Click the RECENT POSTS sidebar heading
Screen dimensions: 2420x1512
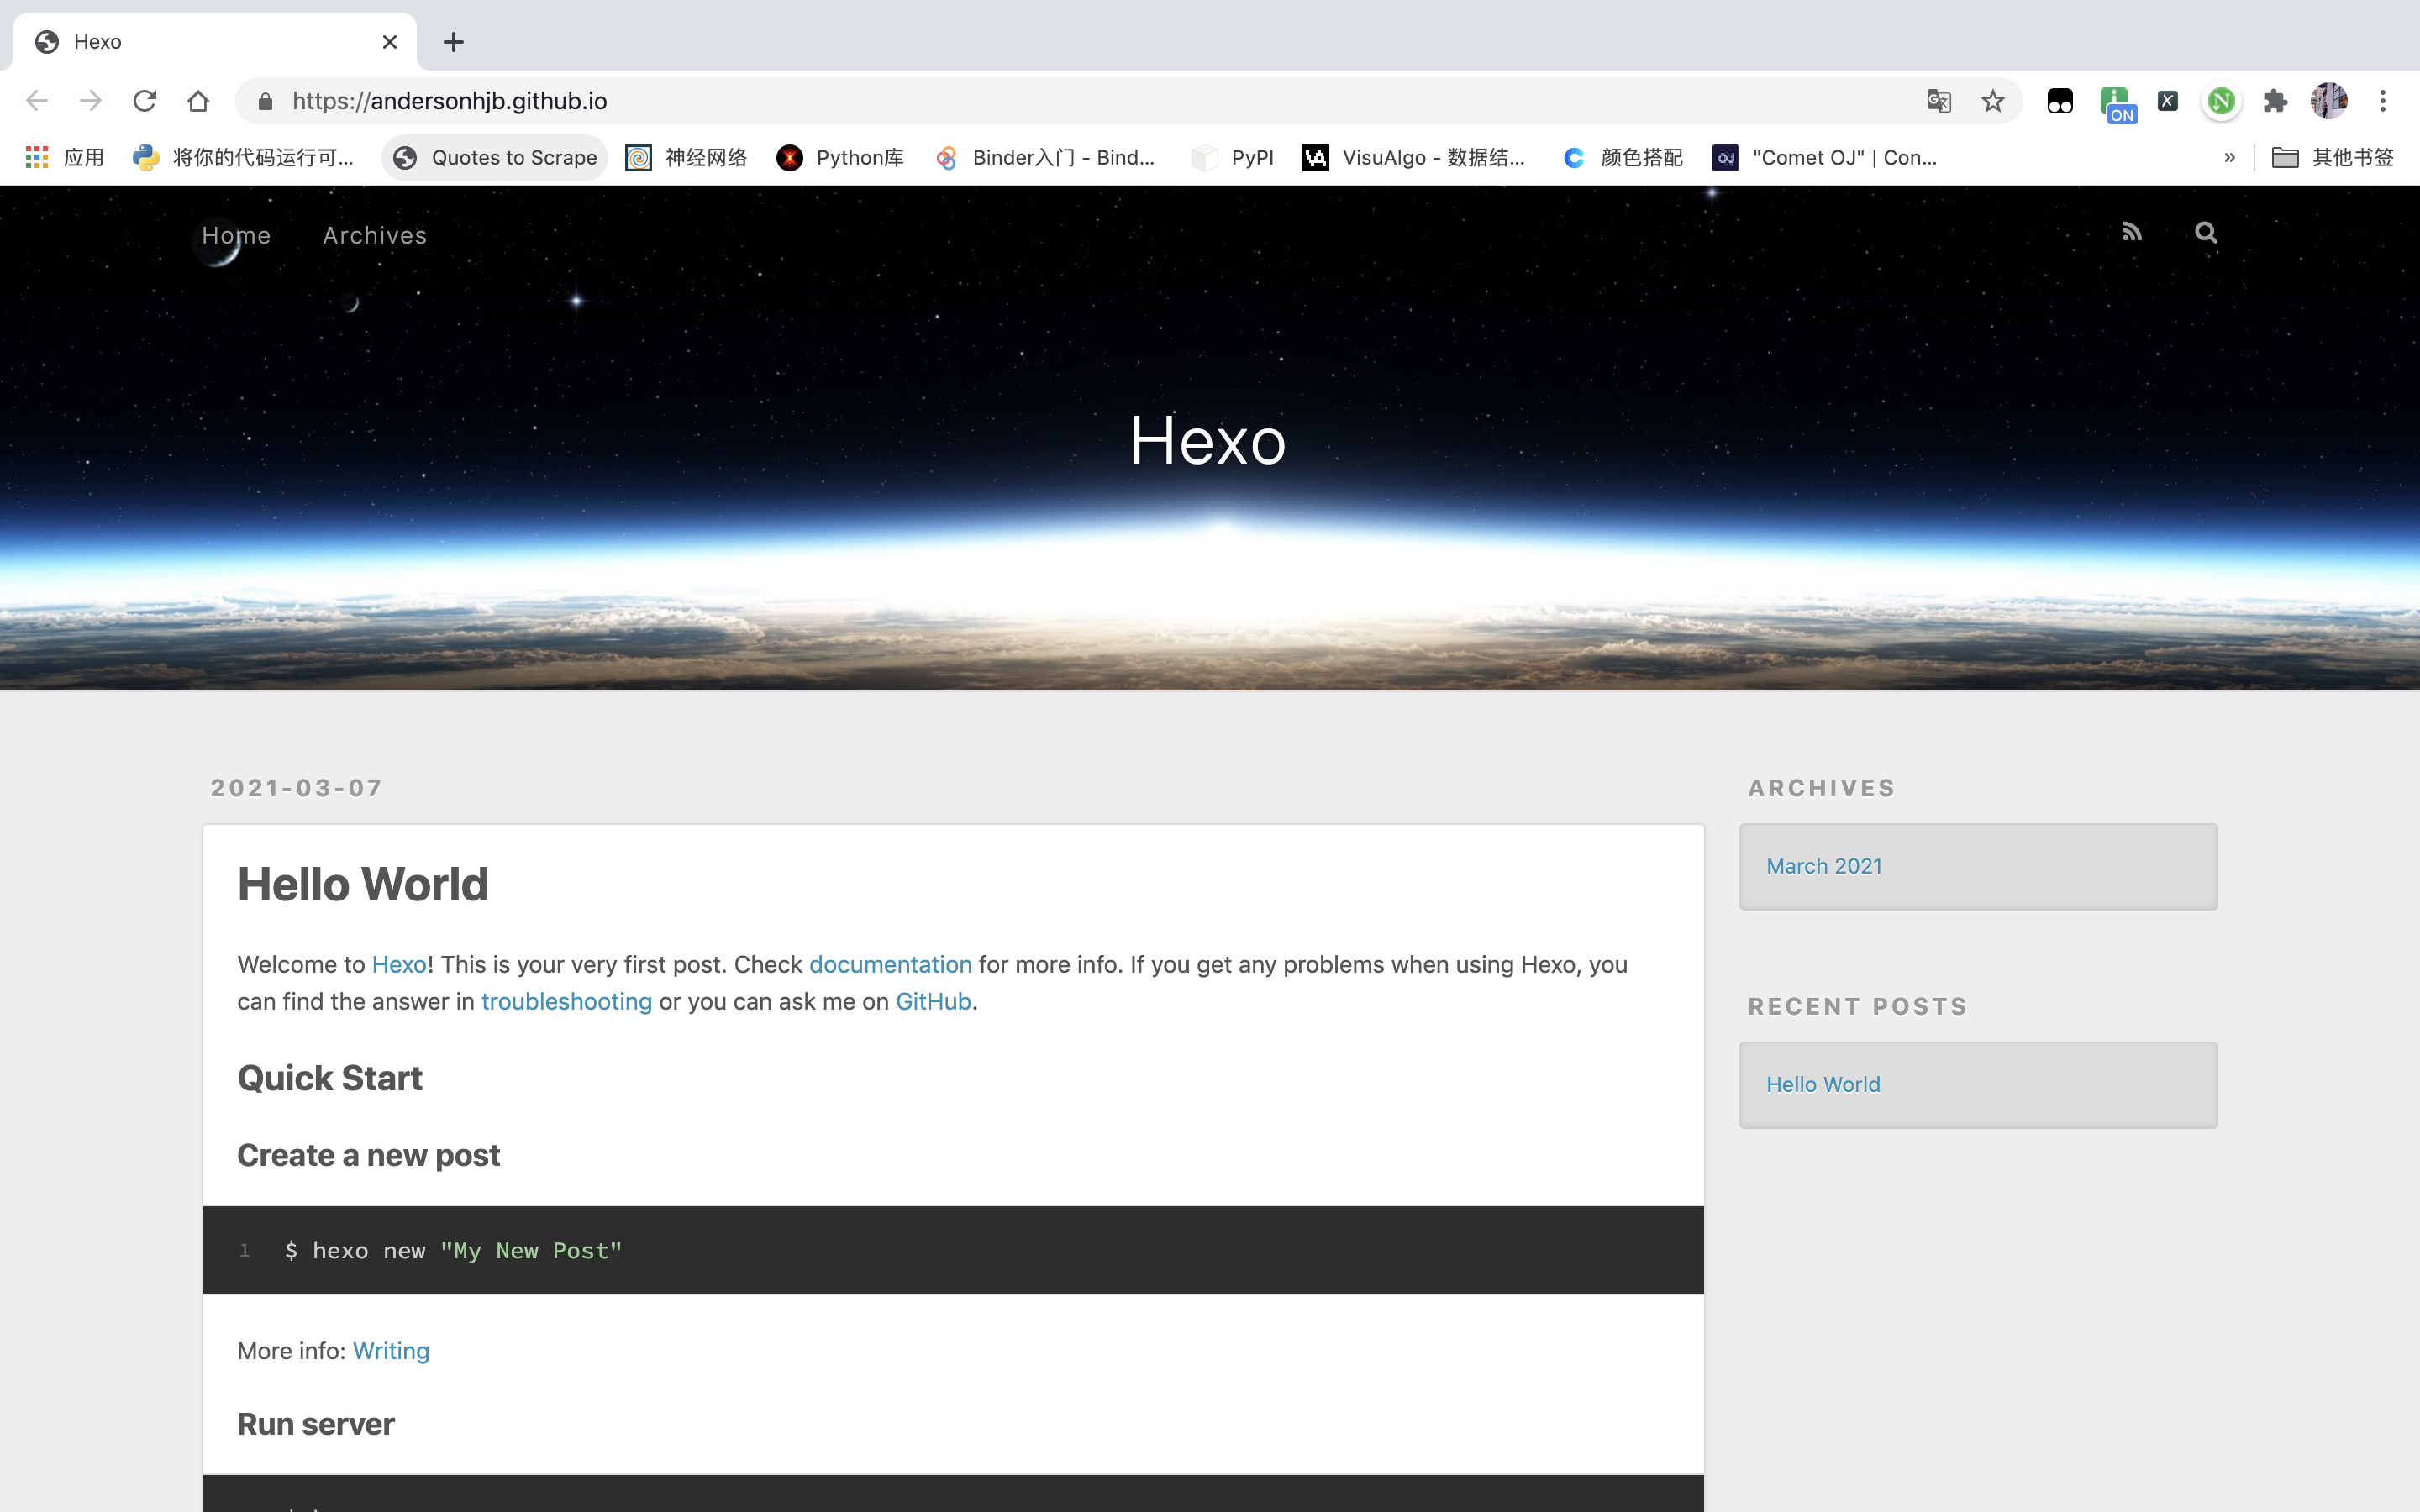(1857, 1007)
